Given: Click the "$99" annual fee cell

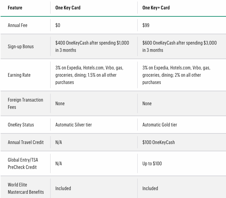Looking at the screenshot, I should point(146,25).
